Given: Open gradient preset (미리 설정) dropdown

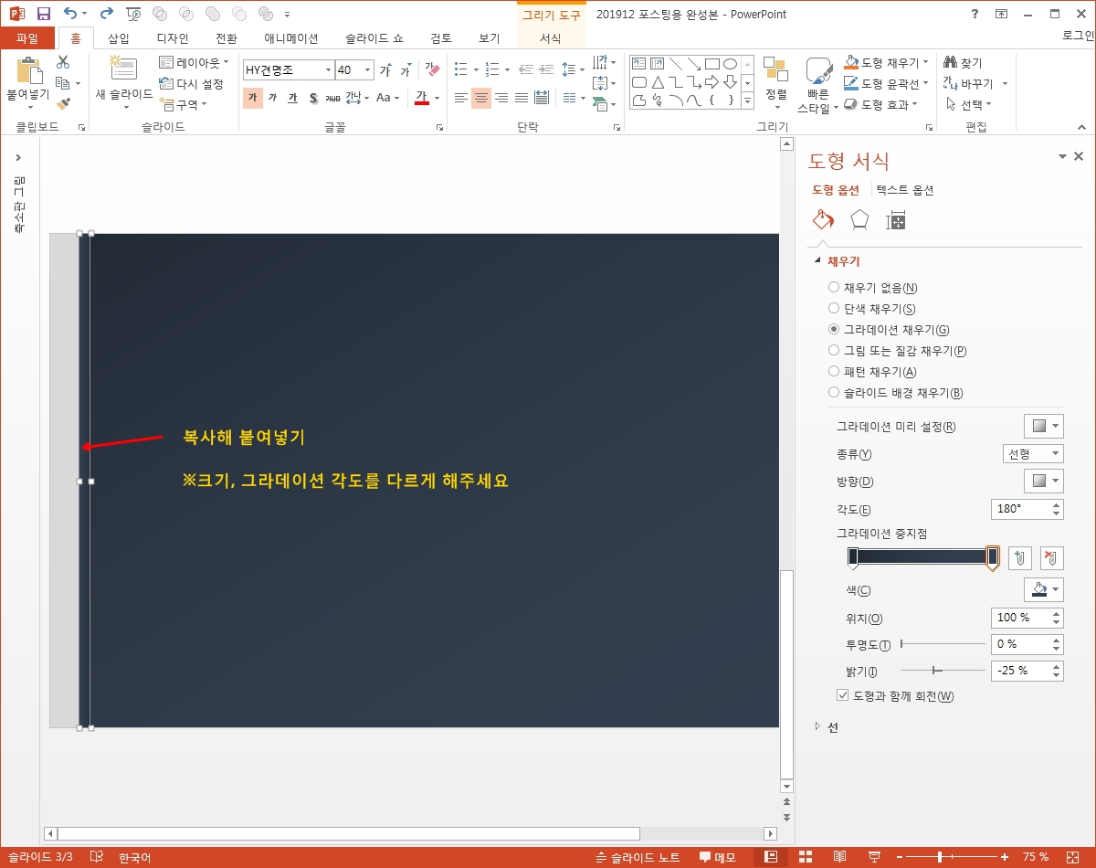Looking at the screenshot, I should click(x=1044, y=426).
